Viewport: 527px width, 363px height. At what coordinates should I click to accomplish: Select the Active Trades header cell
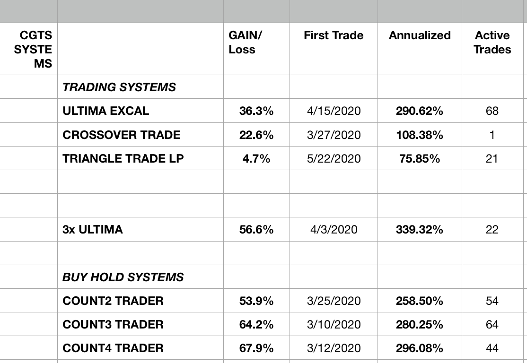[x=492, y=49]
